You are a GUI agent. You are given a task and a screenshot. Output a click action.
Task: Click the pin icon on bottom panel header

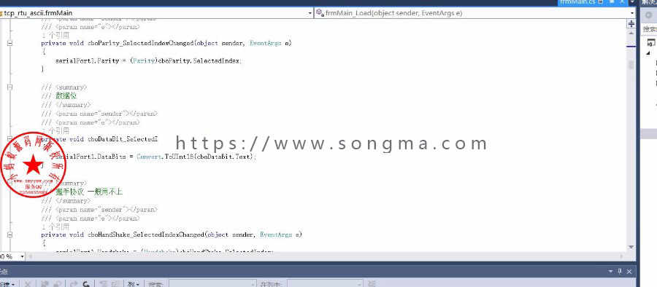(x=620, y=271)
